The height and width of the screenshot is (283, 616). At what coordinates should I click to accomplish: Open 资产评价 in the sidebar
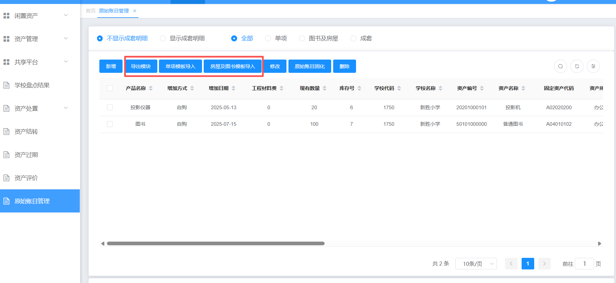pyautogui.click(x=26, y=178)
